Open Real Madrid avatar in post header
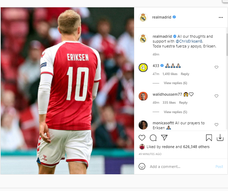This screenshot has width=228, height=191. (143, 17)
